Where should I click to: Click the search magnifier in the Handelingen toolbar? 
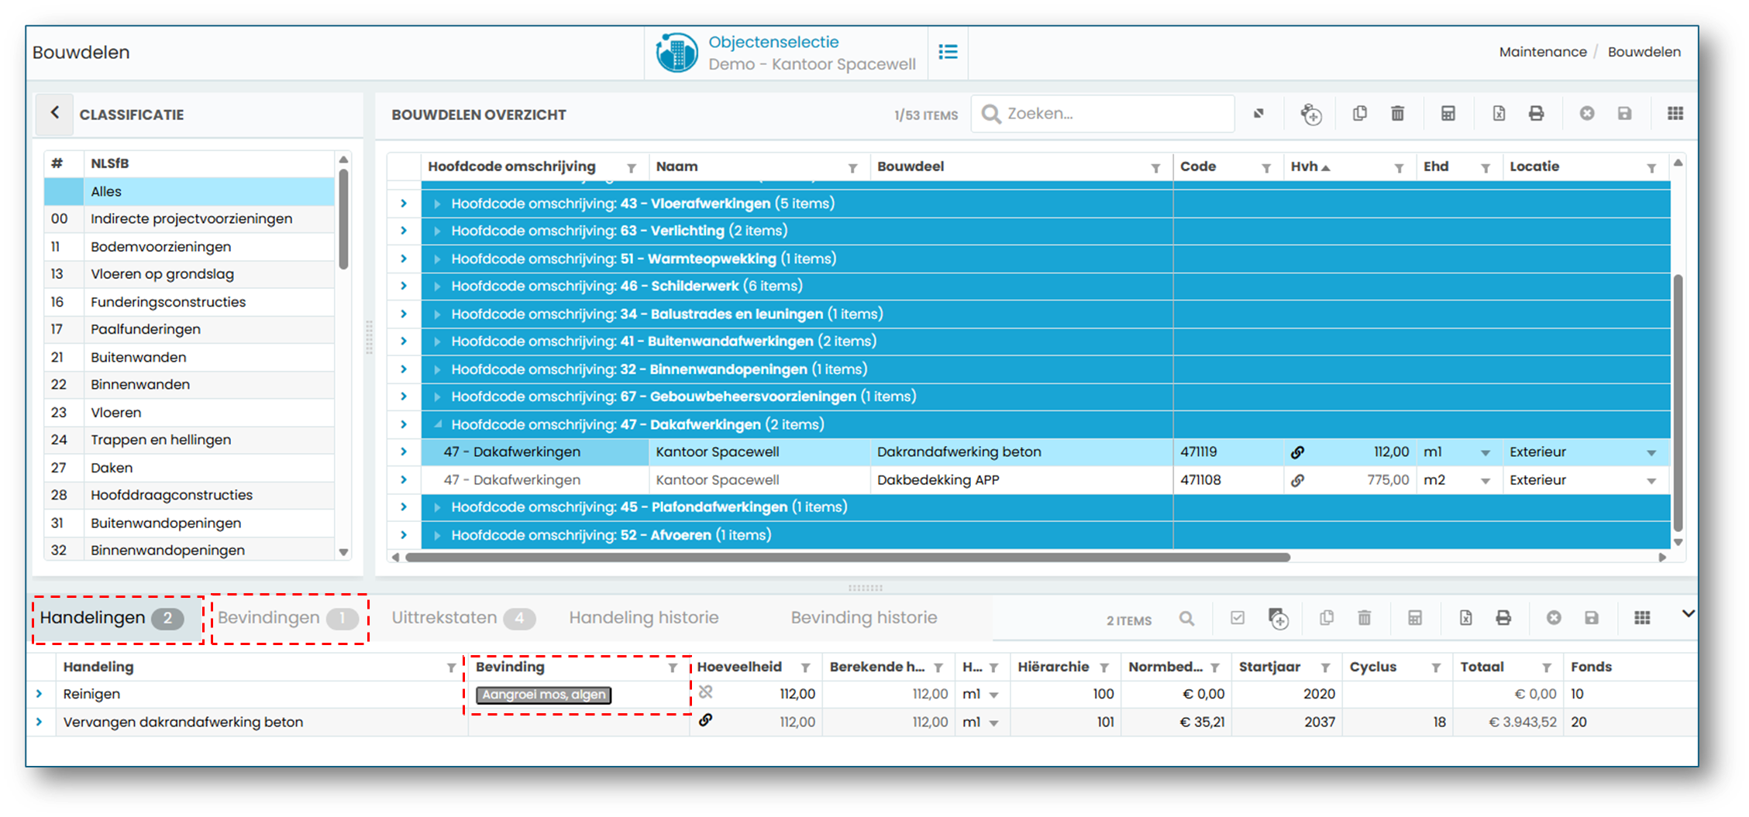coord(1186,618)
